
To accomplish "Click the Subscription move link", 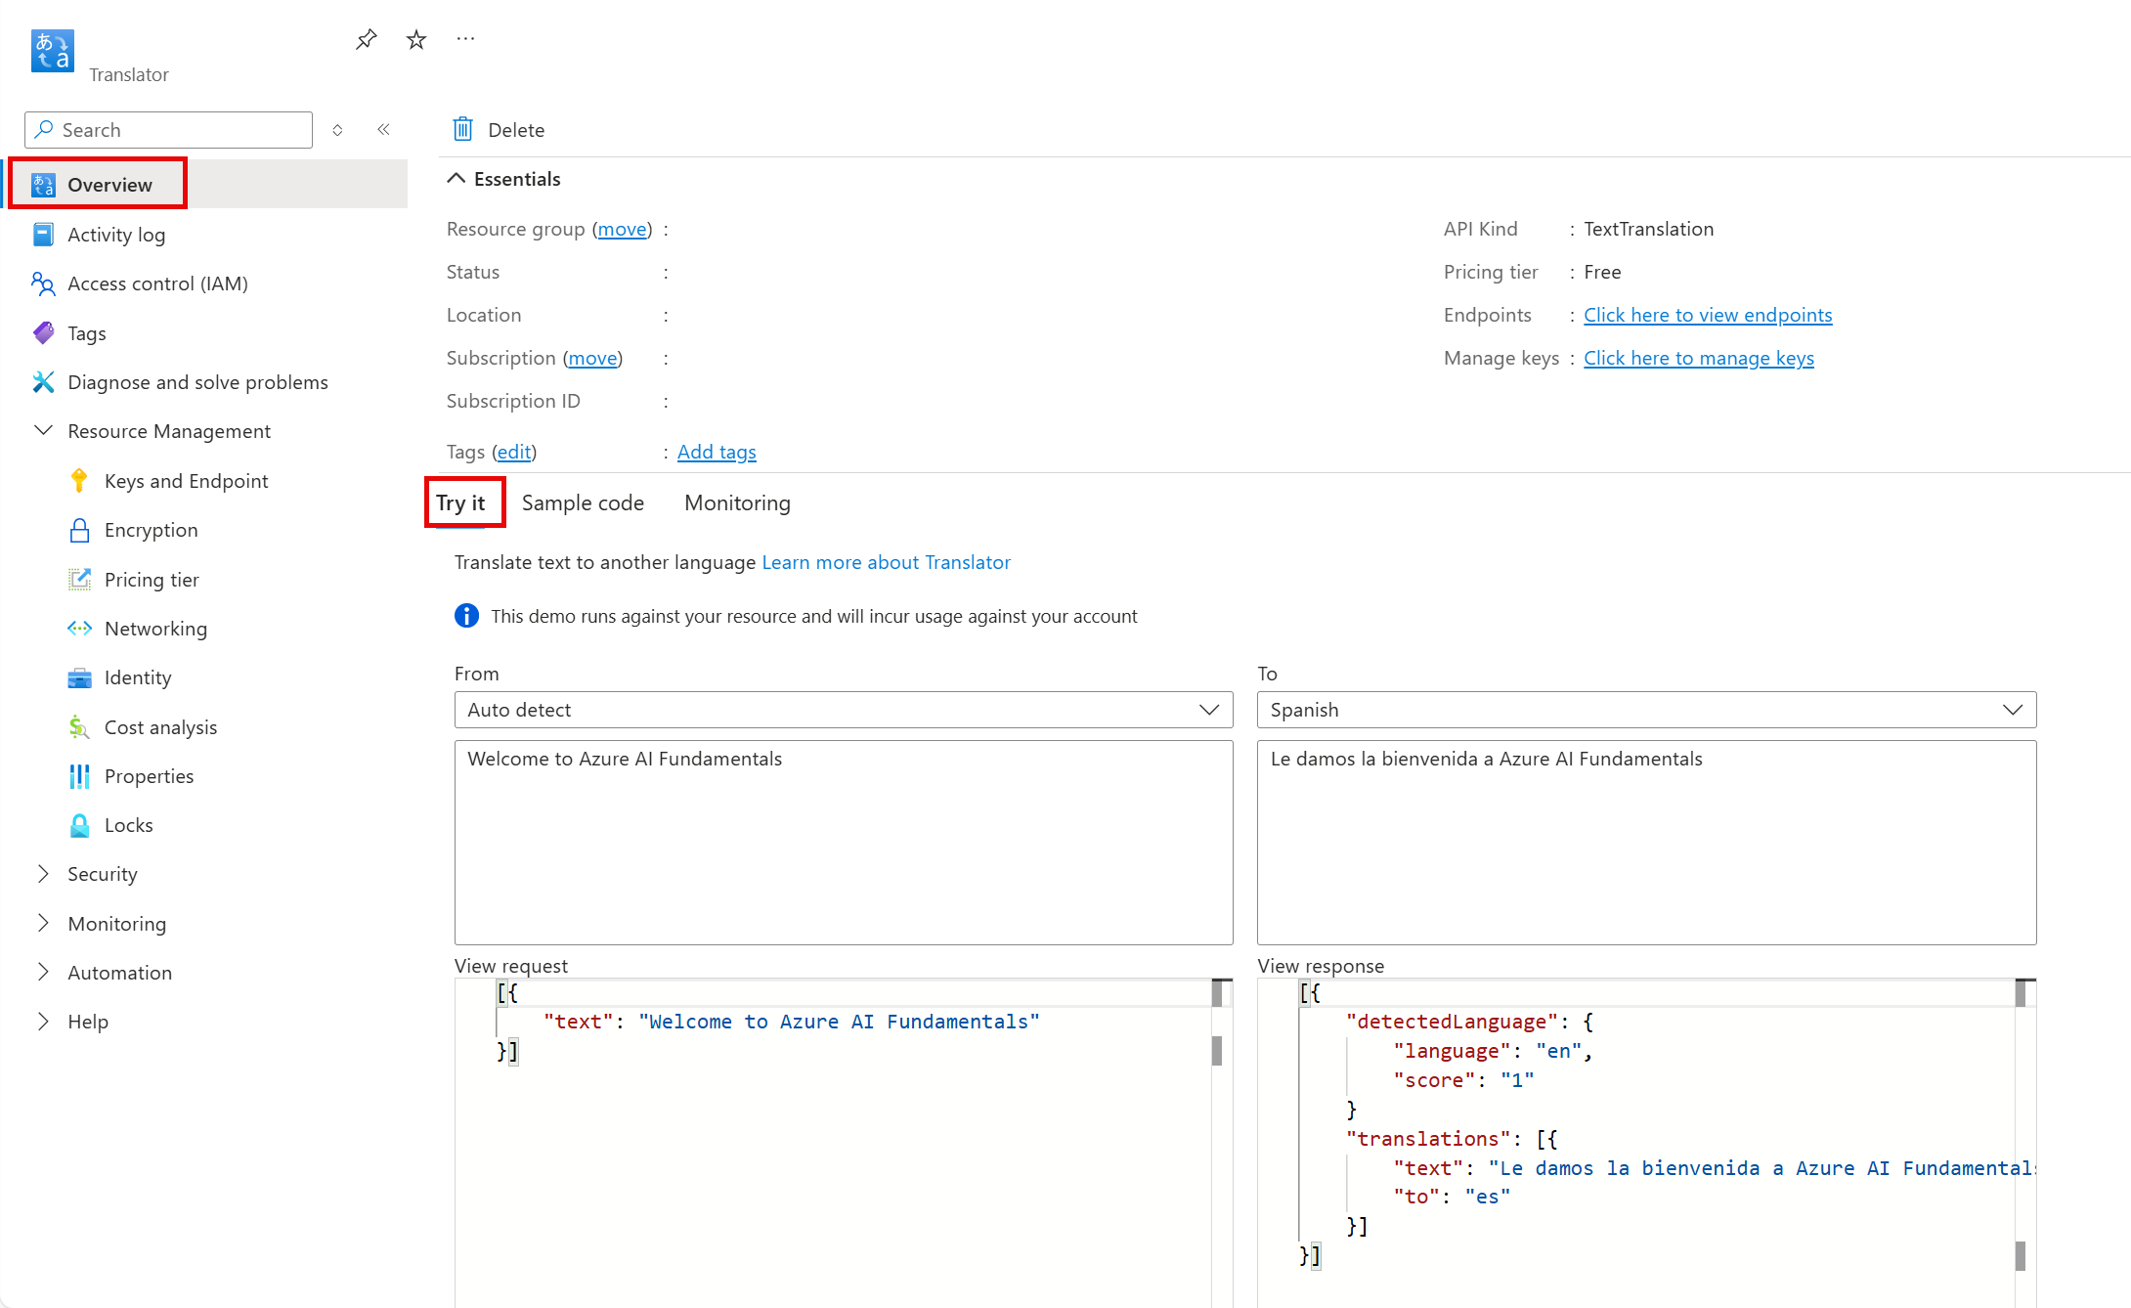I will (x=593, y=358).
